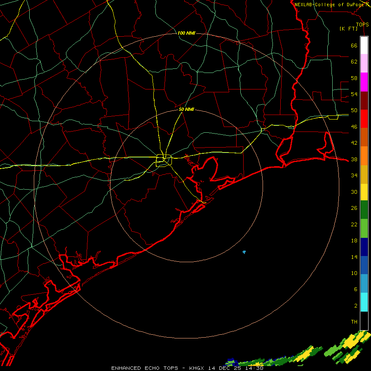Click the 'TH' threshold legend label
Screen dimensions: 371x371
354,322
